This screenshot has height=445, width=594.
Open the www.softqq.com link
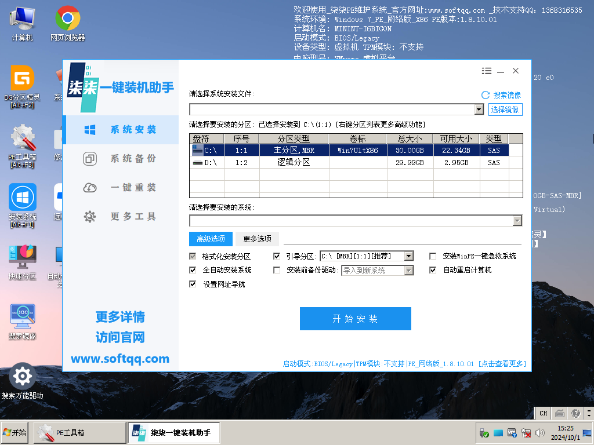(x=120, y=358)
